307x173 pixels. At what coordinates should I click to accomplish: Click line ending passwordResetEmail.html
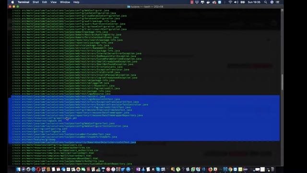pos(55,159)
